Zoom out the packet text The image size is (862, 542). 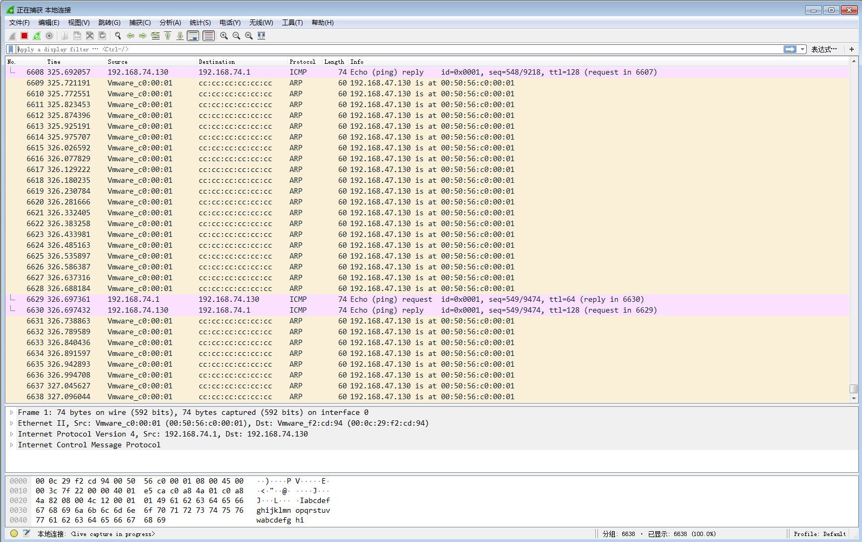pyautogui.click(x=236, y=36)
